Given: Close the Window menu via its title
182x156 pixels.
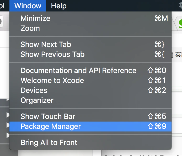Looking at the screenshot, I should 28,6.
